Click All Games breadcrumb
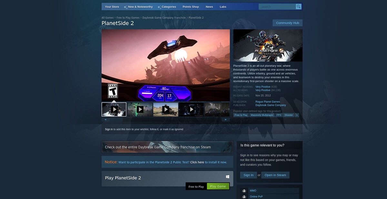The height and width of the screenshot is (199, 387). point(107,18)
